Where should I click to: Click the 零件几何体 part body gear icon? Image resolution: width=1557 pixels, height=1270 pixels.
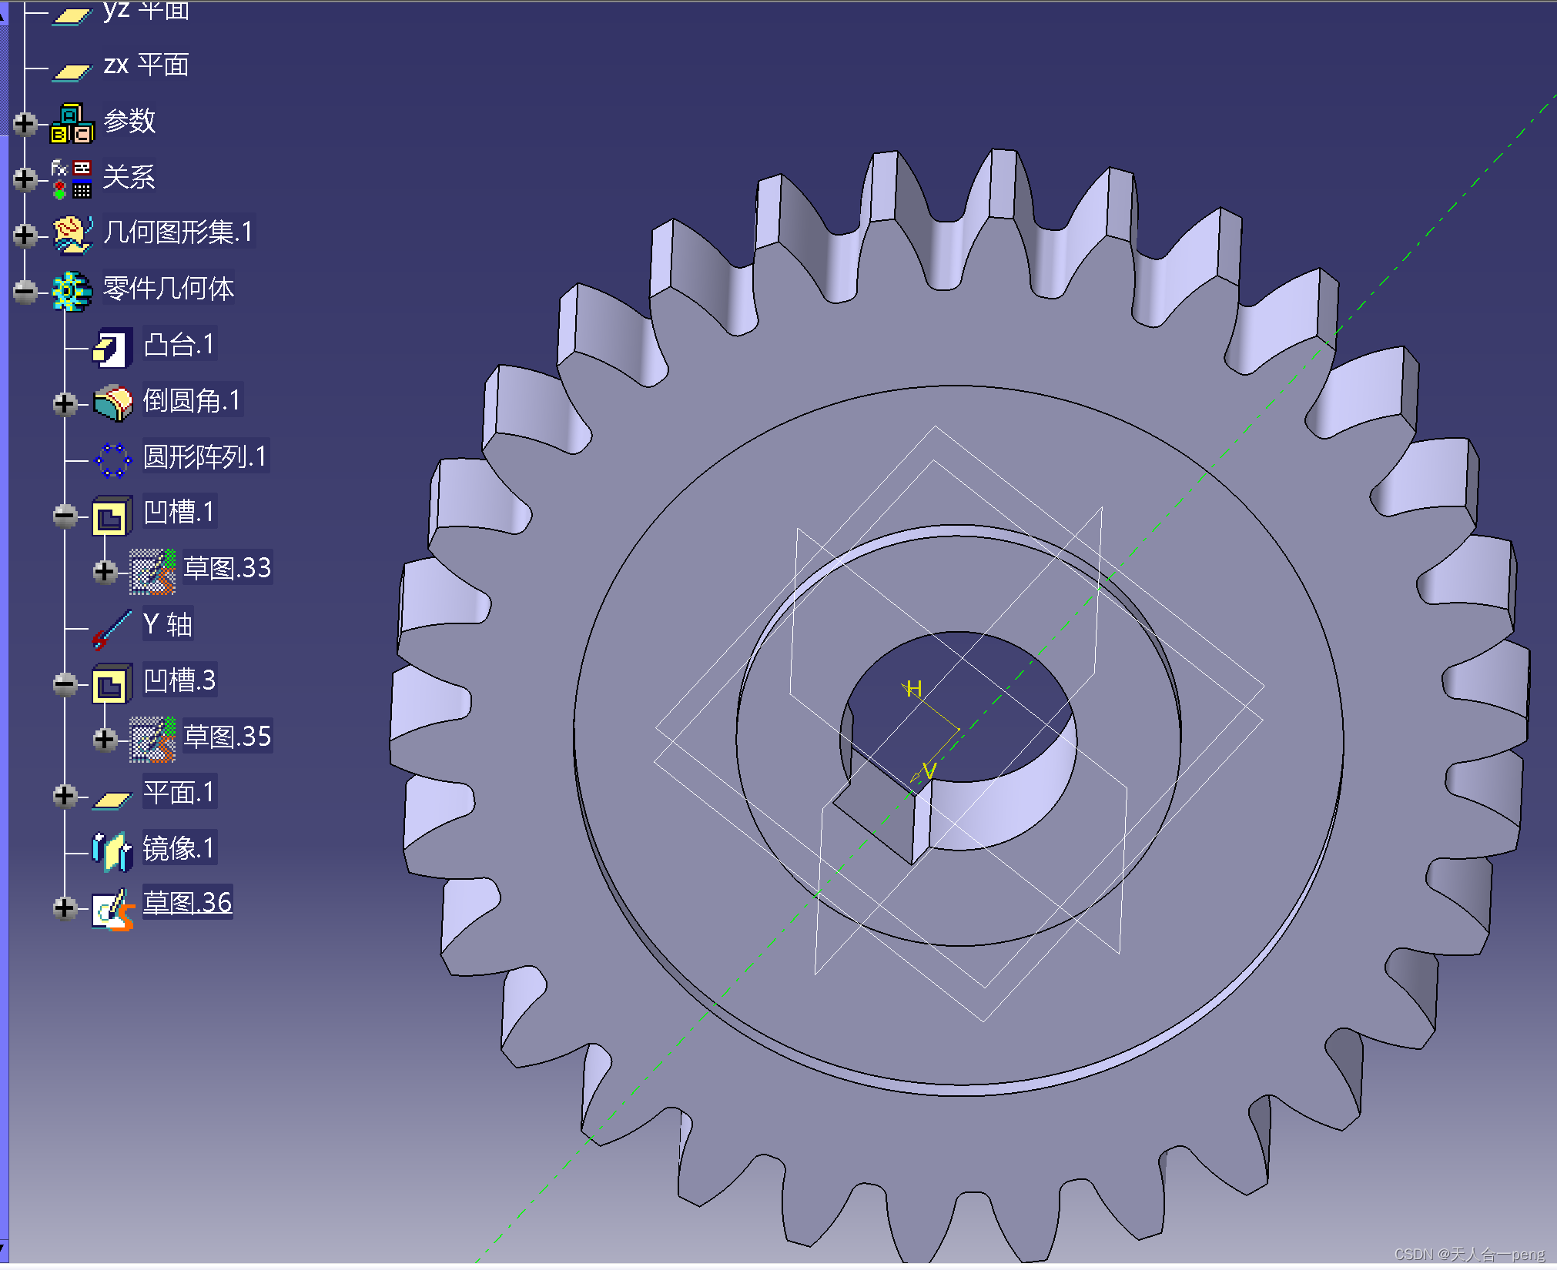(71, 291)
